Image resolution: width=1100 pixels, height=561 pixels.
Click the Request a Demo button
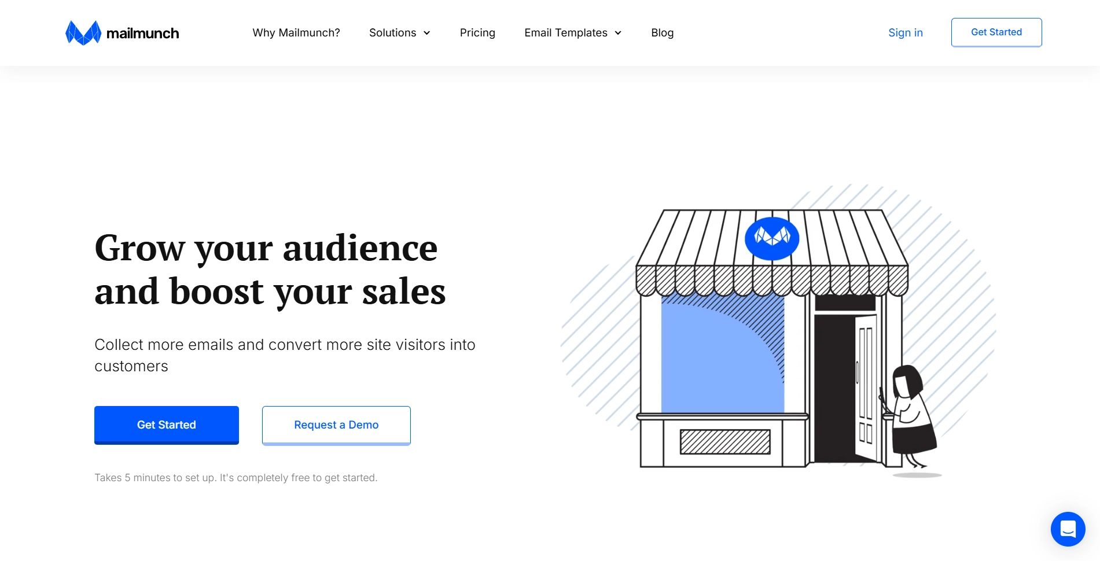point(336,425)
